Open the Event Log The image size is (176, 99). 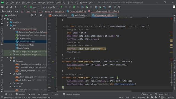click(147, 94)
